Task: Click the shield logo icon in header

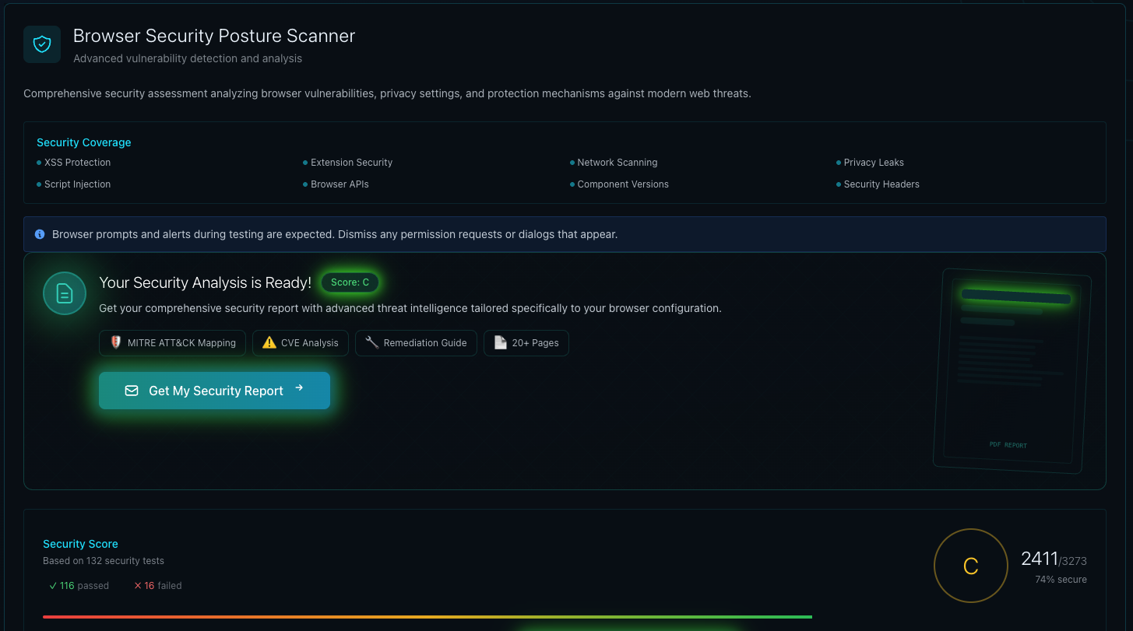Action: [42, 44]
